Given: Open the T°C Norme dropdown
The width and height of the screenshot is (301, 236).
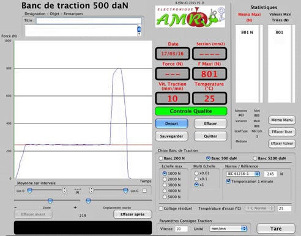Looking at the screenshot, I should coord(259,208).
